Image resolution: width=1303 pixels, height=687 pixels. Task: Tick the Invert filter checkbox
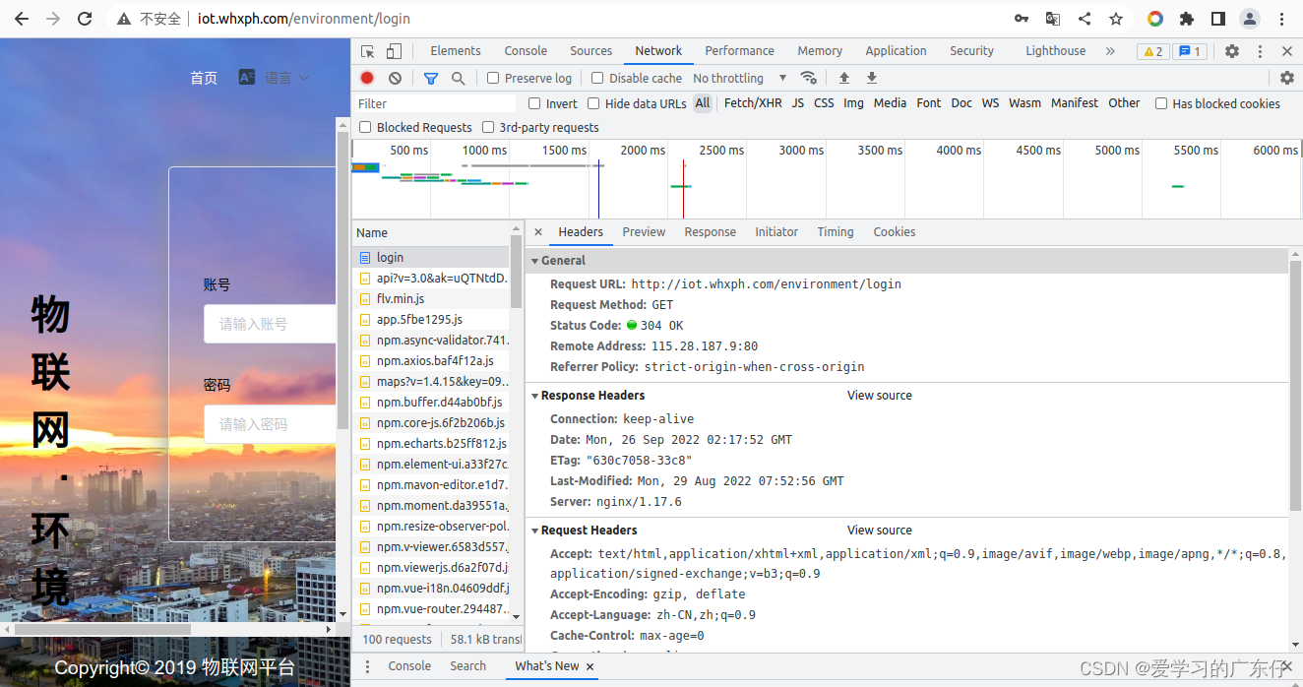click(x=534, y=103)
